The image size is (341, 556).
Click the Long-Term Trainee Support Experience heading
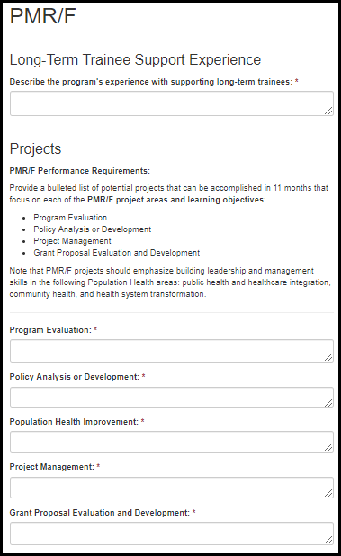pyautogui.click(x=135, y=59)
